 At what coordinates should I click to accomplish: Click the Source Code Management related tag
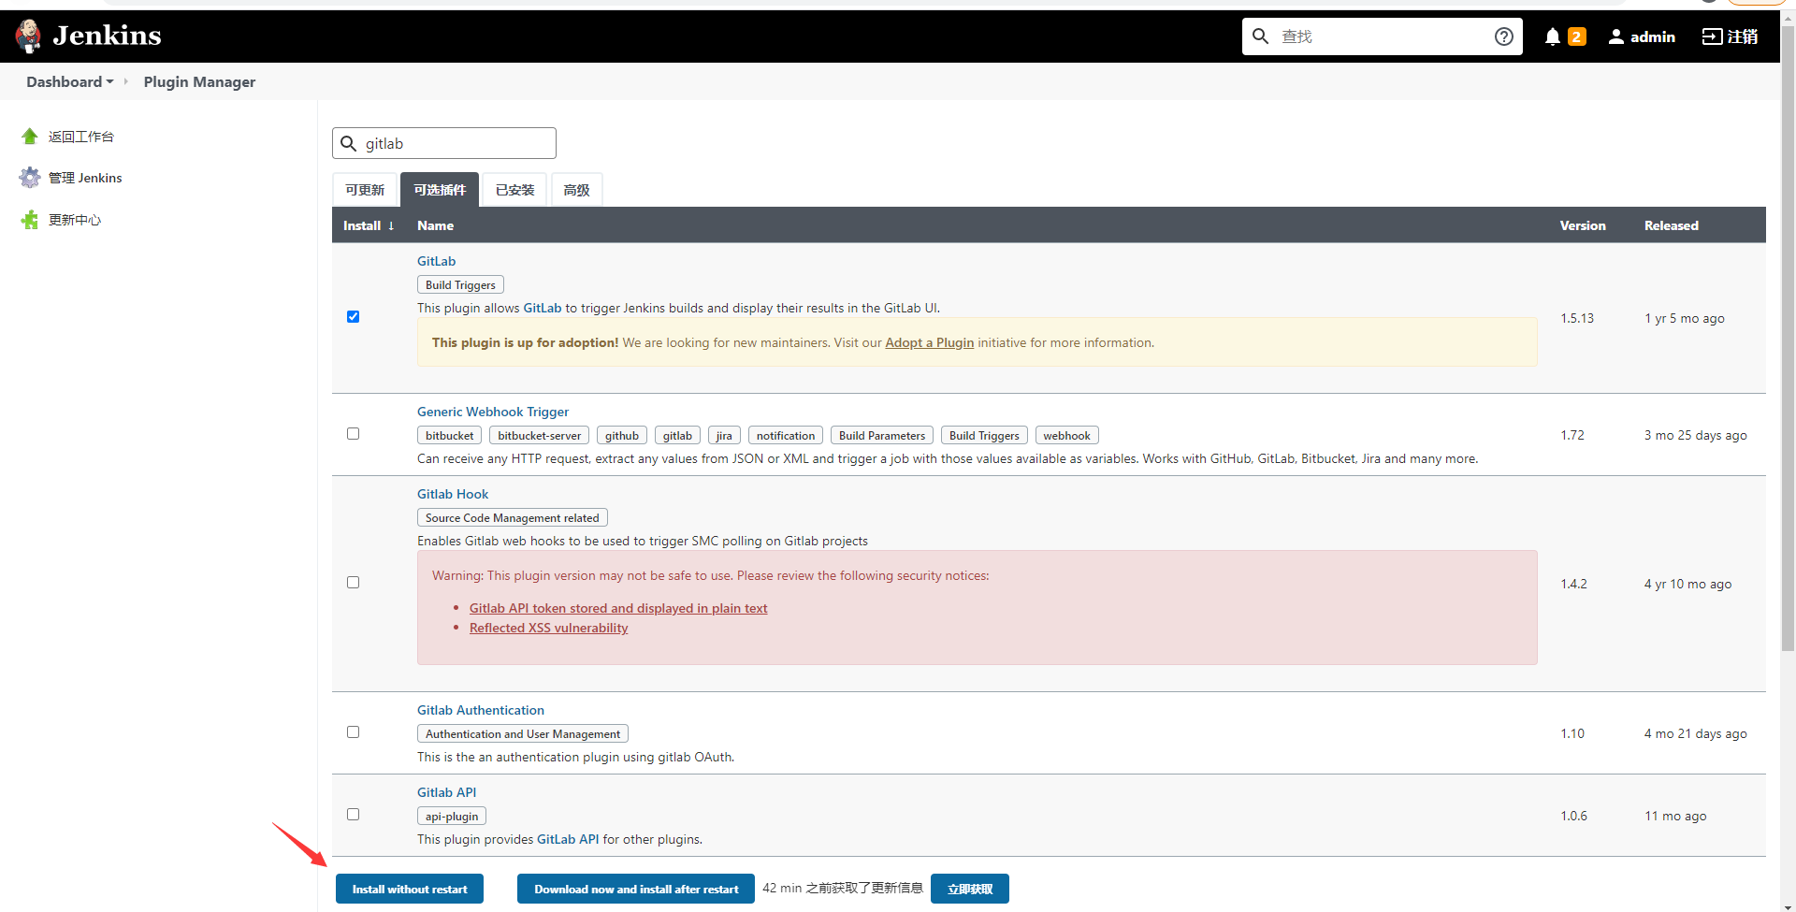tap(513, 518)
